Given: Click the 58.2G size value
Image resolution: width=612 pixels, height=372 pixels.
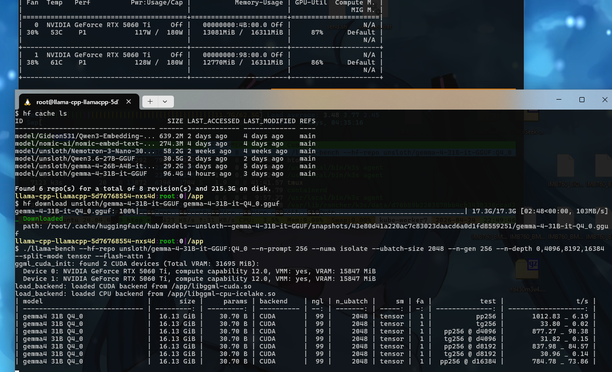Looking at the screenshot, I should pos(173,151).
